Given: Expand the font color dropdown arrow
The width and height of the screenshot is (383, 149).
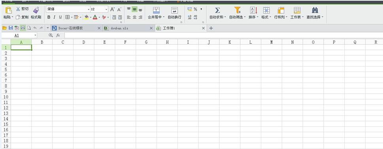Looking at the screenshot, I should 100,18.
